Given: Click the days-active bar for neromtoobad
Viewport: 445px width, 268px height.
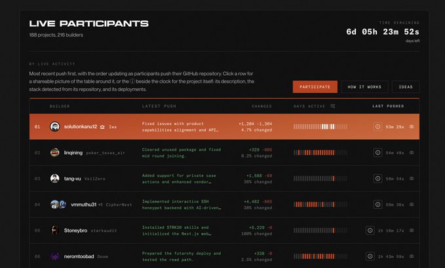Looking at the screenshot, I should pyautogui.click(x=320, y=256).
